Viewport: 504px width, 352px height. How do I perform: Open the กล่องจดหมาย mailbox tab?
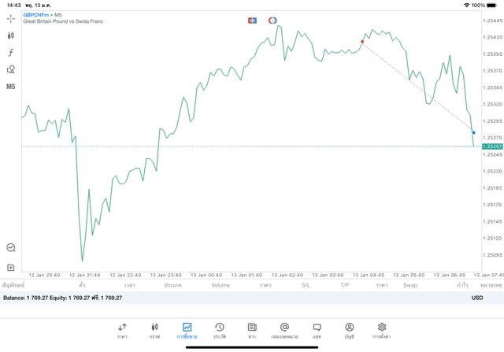click(284, 330)
